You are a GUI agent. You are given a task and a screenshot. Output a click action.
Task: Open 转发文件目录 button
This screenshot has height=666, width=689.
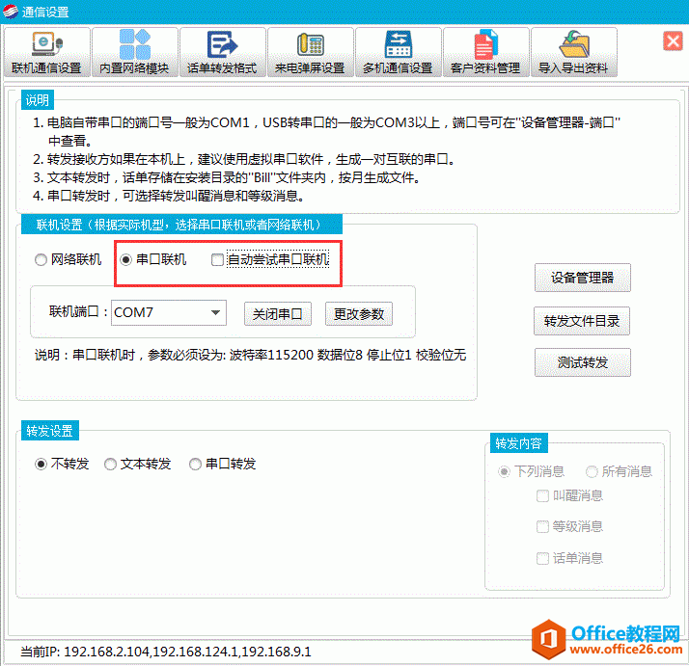point(582,321)
